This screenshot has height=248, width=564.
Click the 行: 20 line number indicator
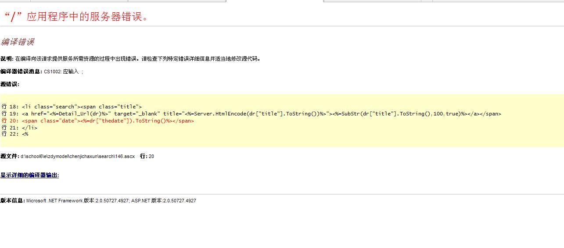tap(147, 156)
